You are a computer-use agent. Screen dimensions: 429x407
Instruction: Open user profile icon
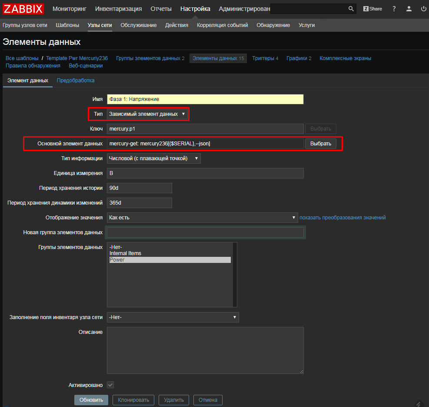pos(409,9)
